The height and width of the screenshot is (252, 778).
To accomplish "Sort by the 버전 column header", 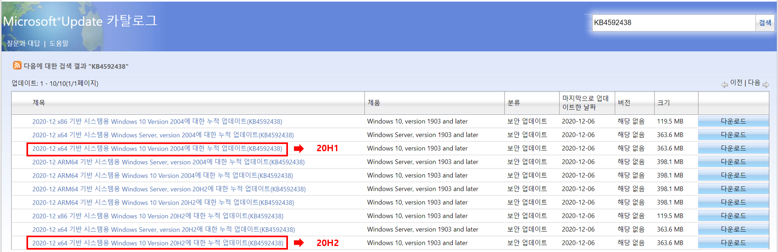I will tap(624, 103).
